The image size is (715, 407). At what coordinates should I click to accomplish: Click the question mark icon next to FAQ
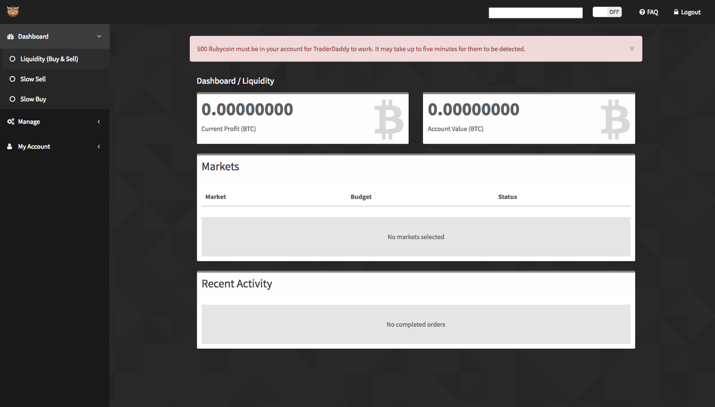[x=641, y=12]
